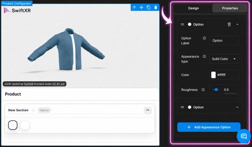The height and width of the screenshot is (147, 252).
Task: Grab drag handle of the collapsed Option
Action: coord(182,107)
